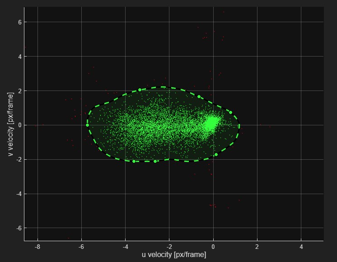Pick the polygon vertex near u ≈ 0.8, v ≈ 0.7
This screenshot has width=337, height=262.
(230, 112)
